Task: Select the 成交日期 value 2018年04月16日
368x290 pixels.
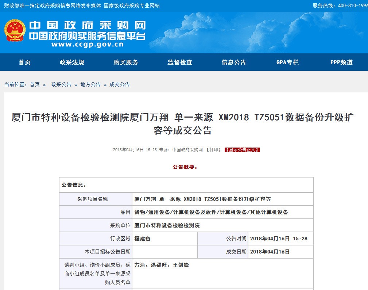Action: tap(281, 252)
